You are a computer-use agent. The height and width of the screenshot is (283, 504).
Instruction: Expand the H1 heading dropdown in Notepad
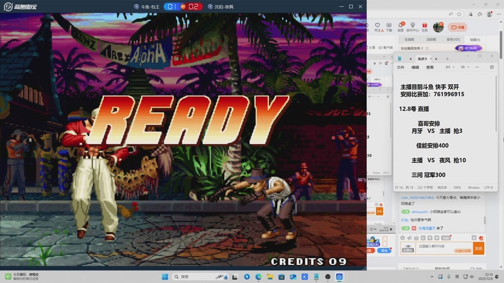pos(450,67)
